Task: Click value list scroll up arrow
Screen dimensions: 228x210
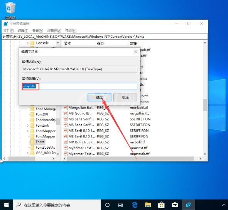Action: (205, 43)
